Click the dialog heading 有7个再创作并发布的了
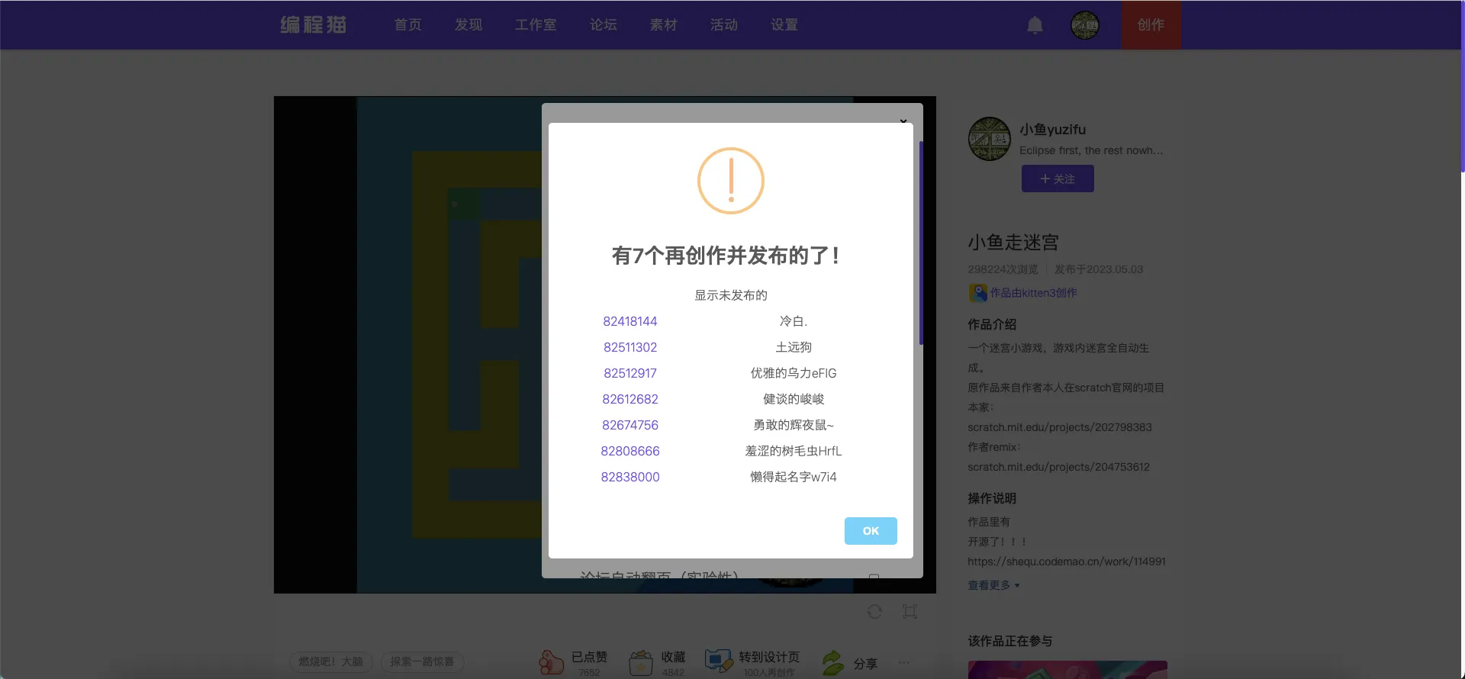The image size is (1465, 679). click(x=726, y=256)
